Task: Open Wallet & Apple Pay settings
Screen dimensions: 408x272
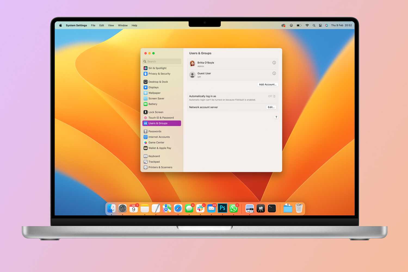Action: click(x=160, y=148)
